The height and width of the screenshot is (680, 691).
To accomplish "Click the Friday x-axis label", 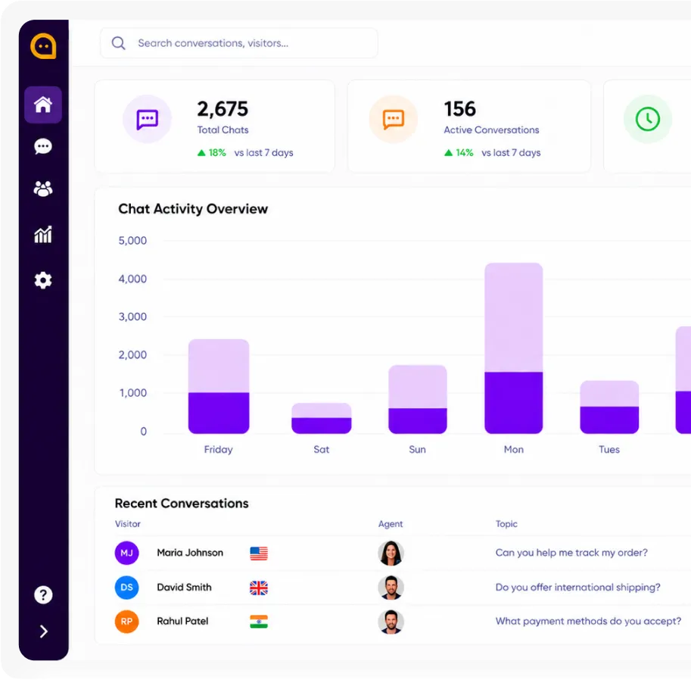I will tap(218, 449).
